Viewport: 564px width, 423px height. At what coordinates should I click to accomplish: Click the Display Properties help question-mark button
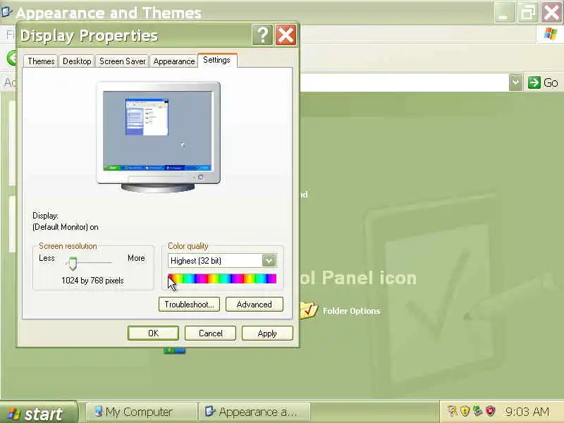pyautogui.click(x=262, y=35)
